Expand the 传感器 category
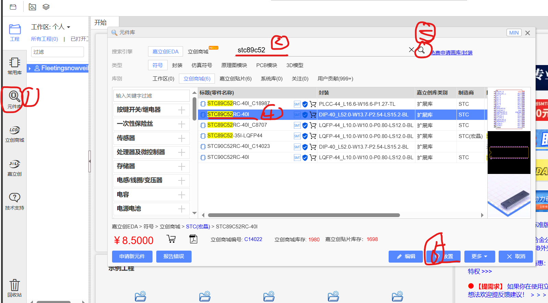548x303 pixels. pyautogui.click(x=182, y=138)
